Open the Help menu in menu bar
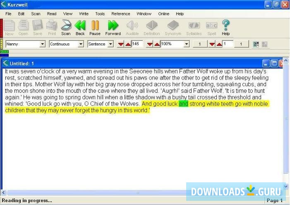Image resolution: width=290 pixels, height=205 pixels. click(180, 14)
